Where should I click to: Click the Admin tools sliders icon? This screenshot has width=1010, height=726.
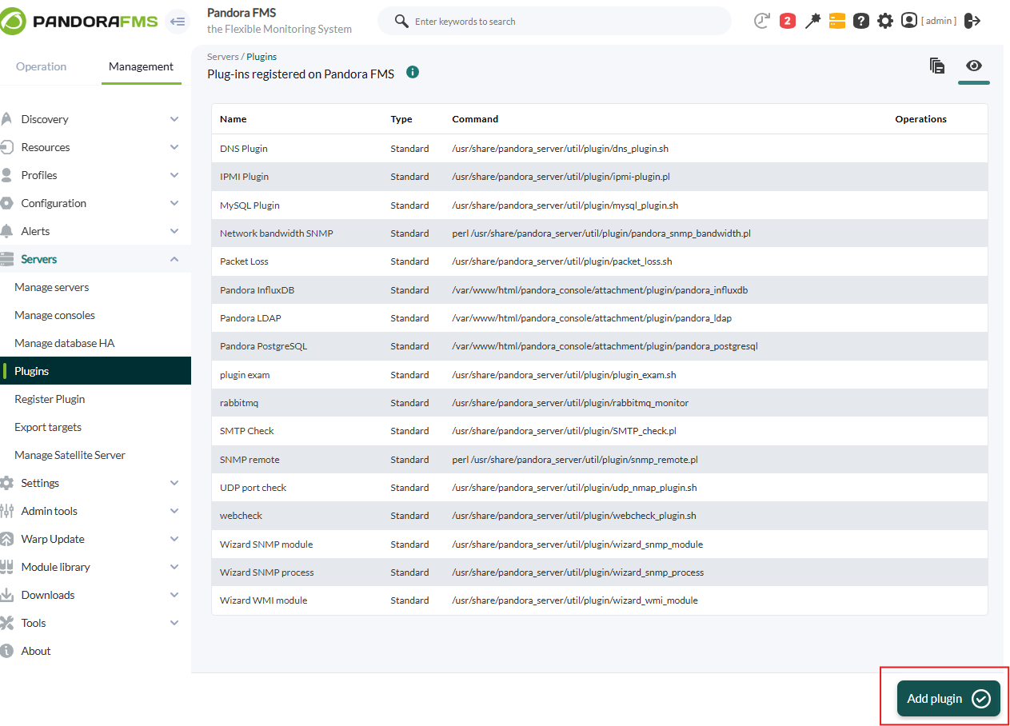tap(6, 511)
